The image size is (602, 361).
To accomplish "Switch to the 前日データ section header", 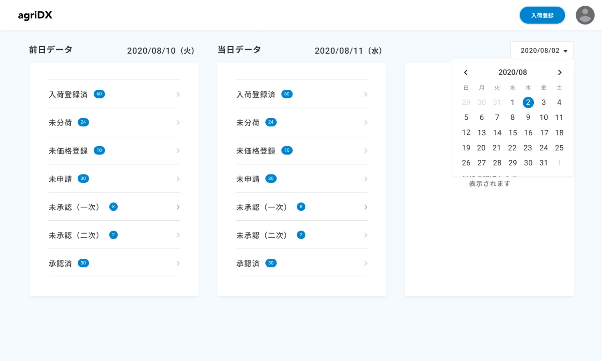I will click(50, 50).
